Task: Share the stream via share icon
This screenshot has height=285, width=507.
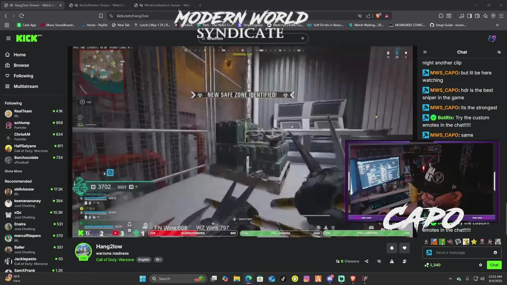Action: (x=366, y=261)
